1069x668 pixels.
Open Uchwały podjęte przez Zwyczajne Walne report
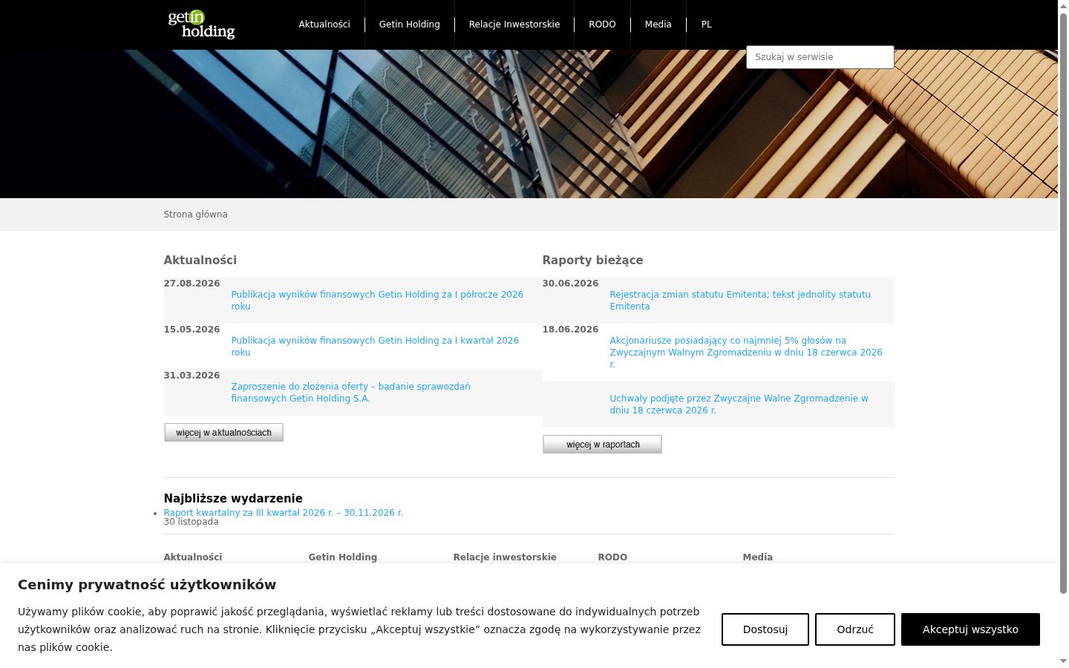tap(739, 405)
